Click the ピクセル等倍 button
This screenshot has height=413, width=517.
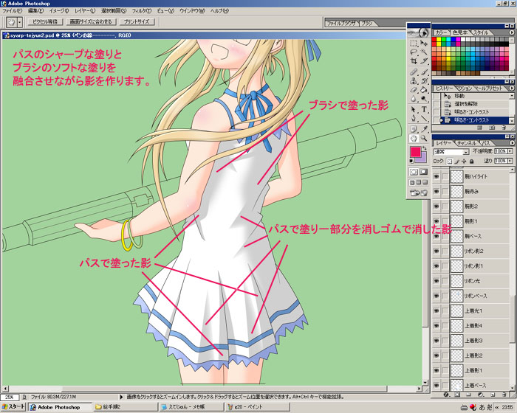click(x=45, y=21)
